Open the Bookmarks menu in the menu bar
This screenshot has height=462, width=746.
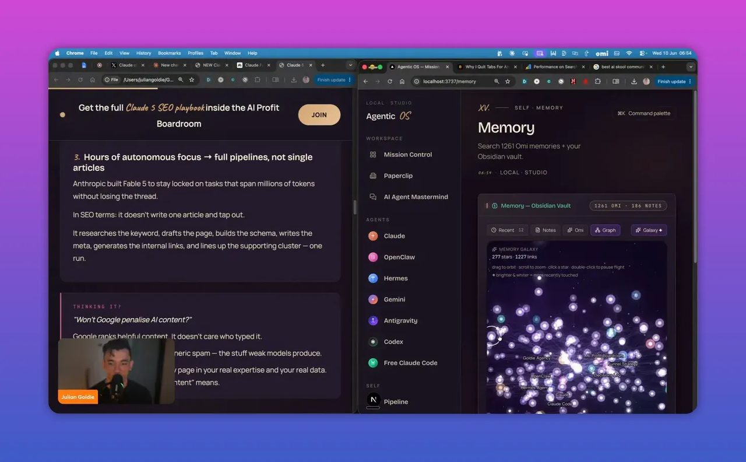[170, 53]
